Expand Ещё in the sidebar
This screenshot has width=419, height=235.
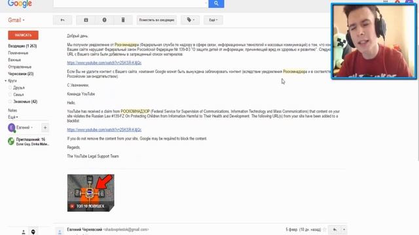coord(13,117)
